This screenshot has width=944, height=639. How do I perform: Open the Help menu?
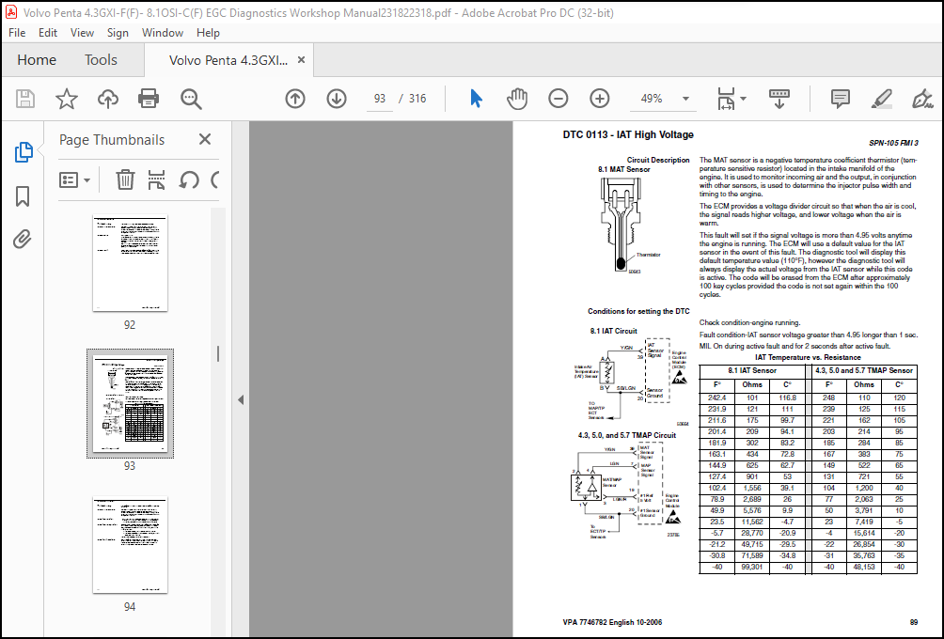coord(208,33)
